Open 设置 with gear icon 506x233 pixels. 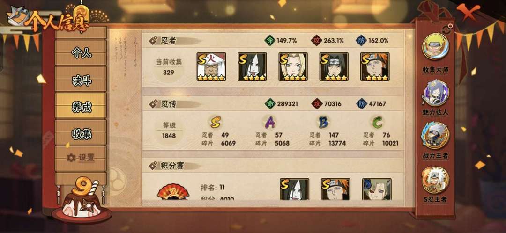(x=81, y=158)
